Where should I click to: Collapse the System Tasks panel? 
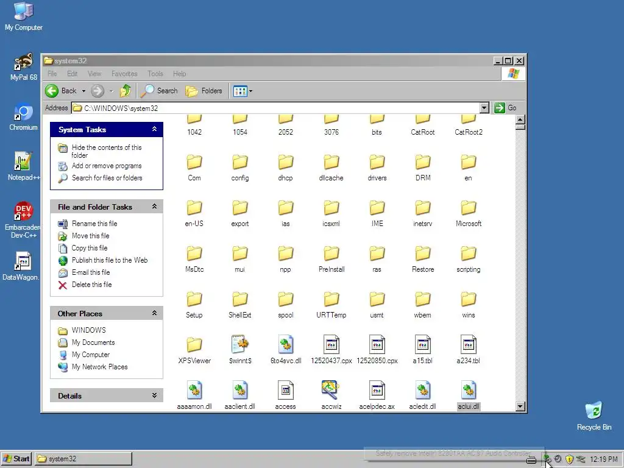coord(154,129)
